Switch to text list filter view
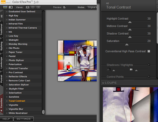The height and width of the screenshot is (122, 158). point(11,7)
